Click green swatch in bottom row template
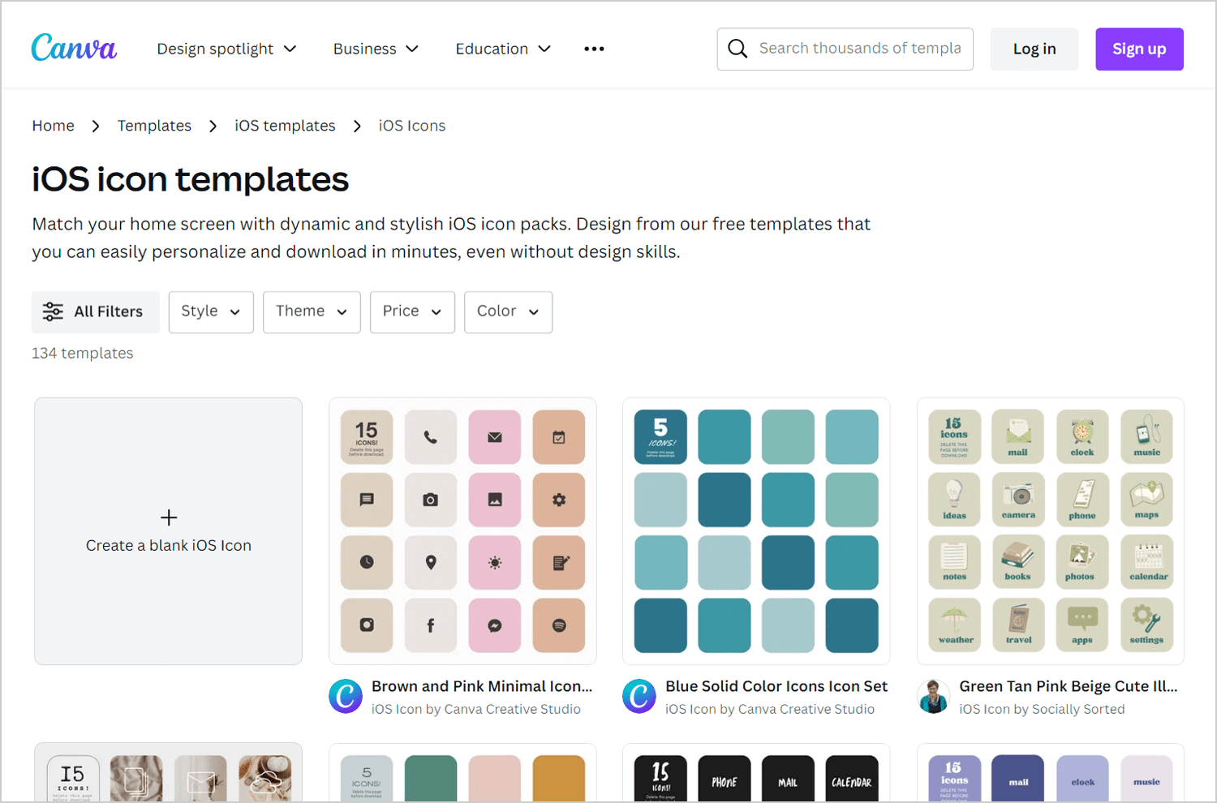The width and height of the screenshot is (1217, 803). pos(431,778)
